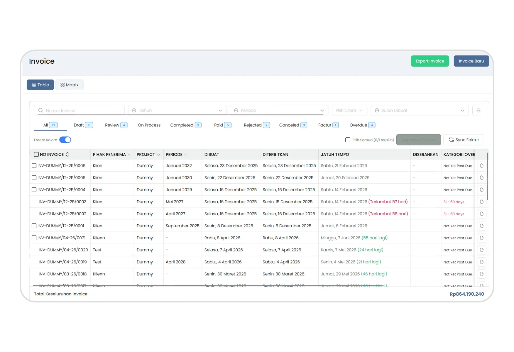Click copy icon for INV-DUMMY/12-25/0003 row
This screenshot has height=352, width=514.
pos(481,202)
